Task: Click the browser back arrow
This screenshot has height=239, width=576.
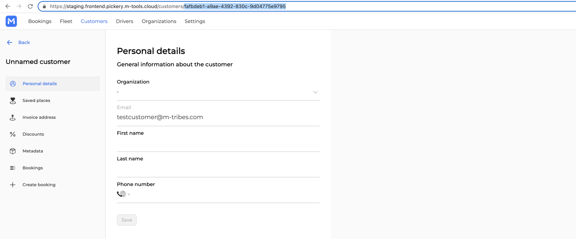Action: 8,6
